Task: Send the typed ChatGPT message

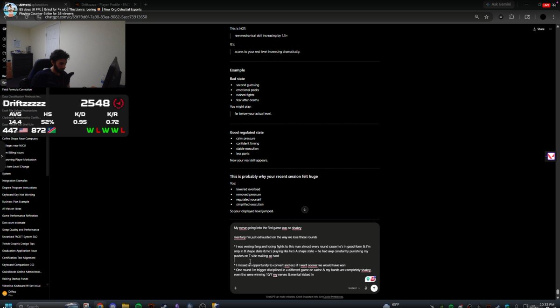Action: point(374,288)
